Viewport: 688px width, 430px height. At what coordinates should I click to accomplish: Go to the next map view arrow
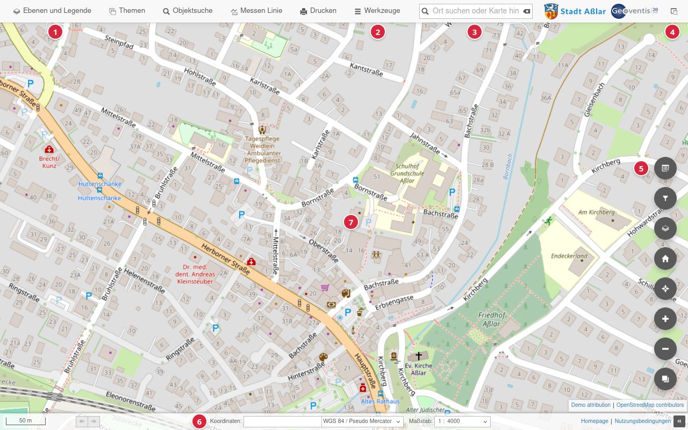click(94, 421)
